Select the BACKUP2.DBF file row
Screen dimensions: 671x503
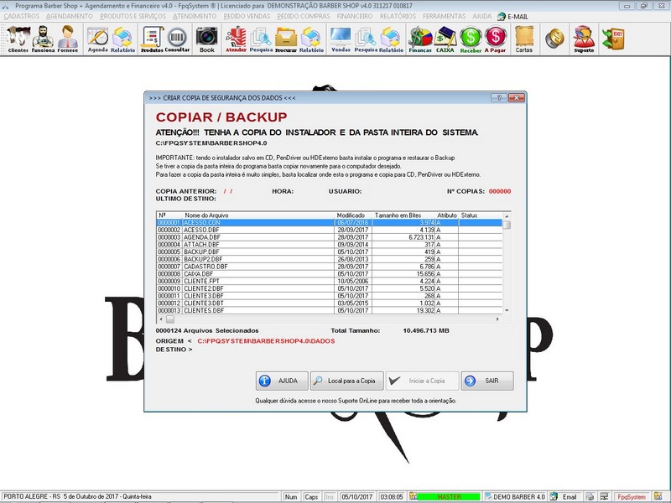[x=329, y=259]
